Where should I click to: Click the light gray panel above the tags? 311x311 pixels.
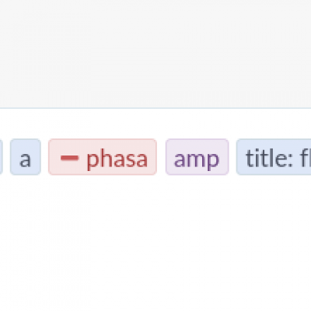pyautogui.click(x=155, y=54)
